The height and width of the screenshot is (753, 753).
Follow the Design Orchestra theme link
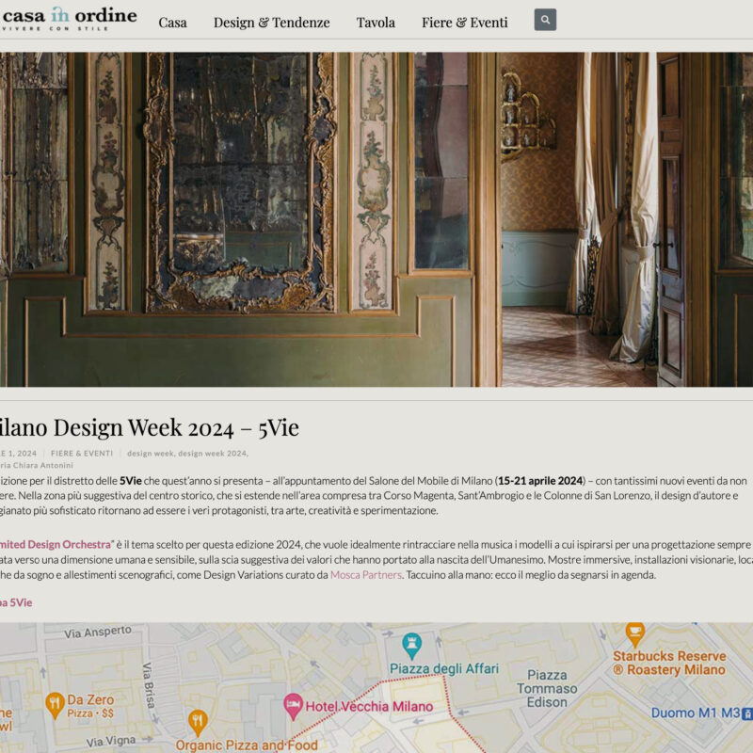tap(56, 545)
